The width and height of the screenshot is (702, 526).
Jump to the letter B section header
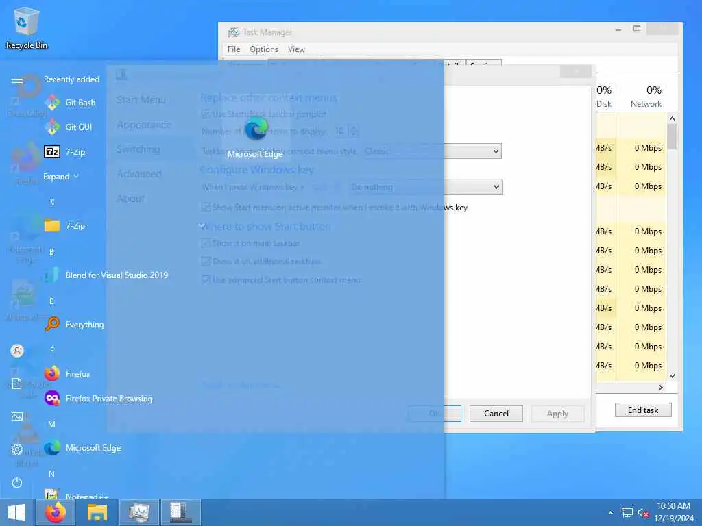(x=51, y=252)
